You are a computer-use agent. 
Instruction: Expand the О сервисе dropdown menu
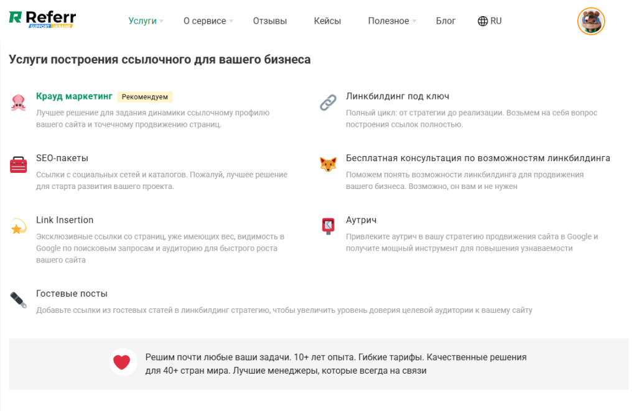pyautogui.click(x=208, y=21)
